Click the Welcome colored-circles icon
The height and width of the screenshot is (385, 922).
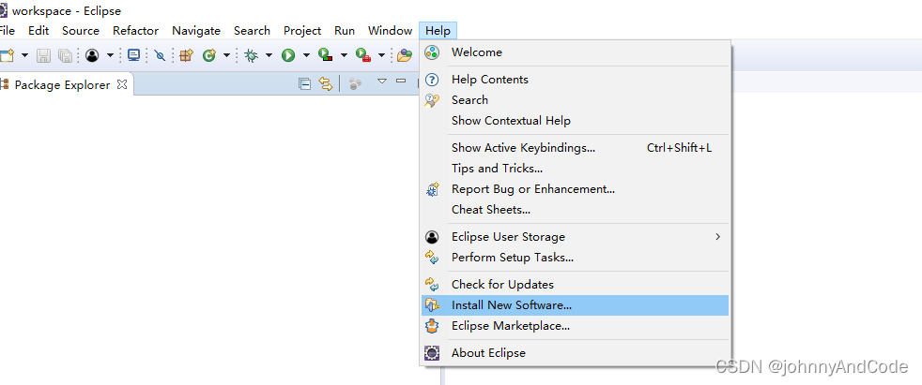pyautogui.click(x=432, y=52)
